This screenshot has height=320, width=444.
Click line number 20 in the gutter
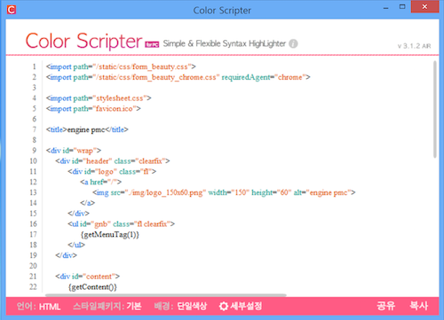coord(33,266)
